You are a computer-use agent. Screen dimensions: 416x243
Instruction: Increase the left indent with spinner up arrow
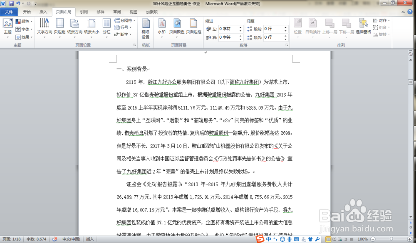pos(240,27)
